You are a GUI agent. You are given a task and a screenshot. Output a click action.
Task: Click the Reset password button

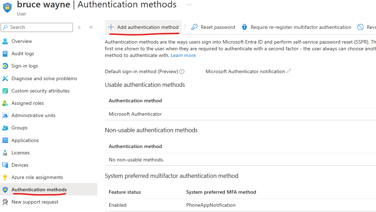tap(213, 27)
